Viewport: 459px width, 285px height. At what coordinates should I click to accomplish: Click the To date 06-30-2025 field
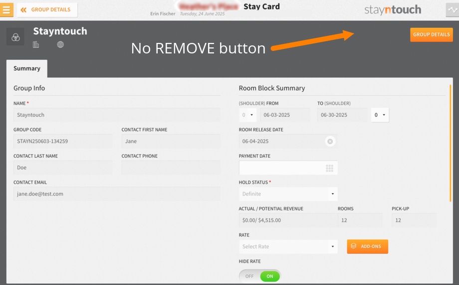point(342,115)
